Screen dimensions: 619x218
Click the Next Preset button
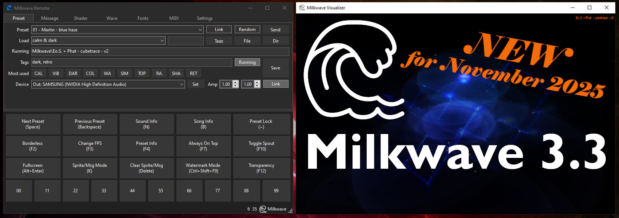click(33, 124)
